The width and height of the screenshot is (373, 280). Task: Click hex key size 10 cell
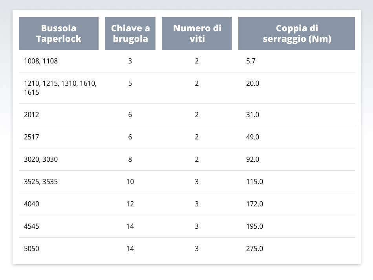tap(130, 182)
